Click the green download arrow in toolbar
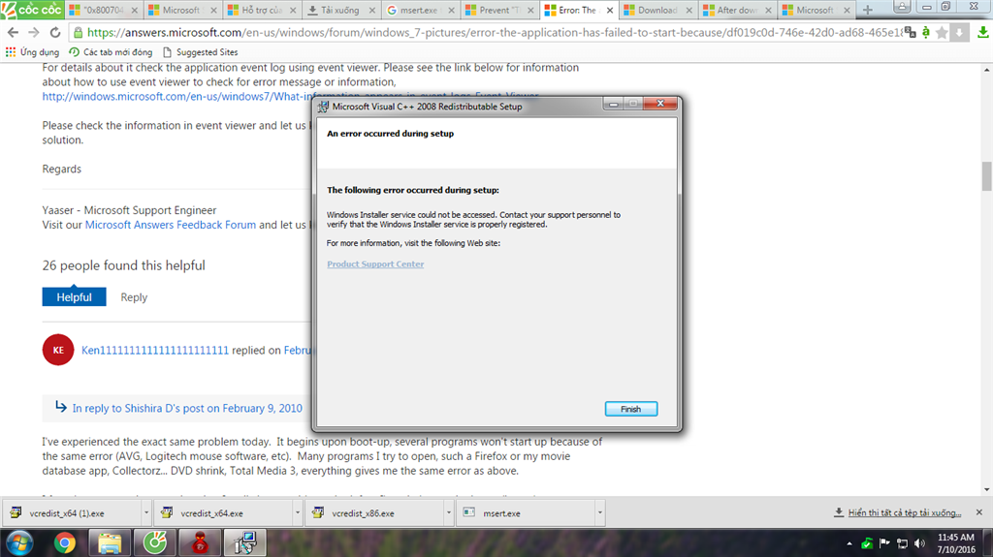Image resolution: width=993 pixels, height=557 pixels. (983, 32)
